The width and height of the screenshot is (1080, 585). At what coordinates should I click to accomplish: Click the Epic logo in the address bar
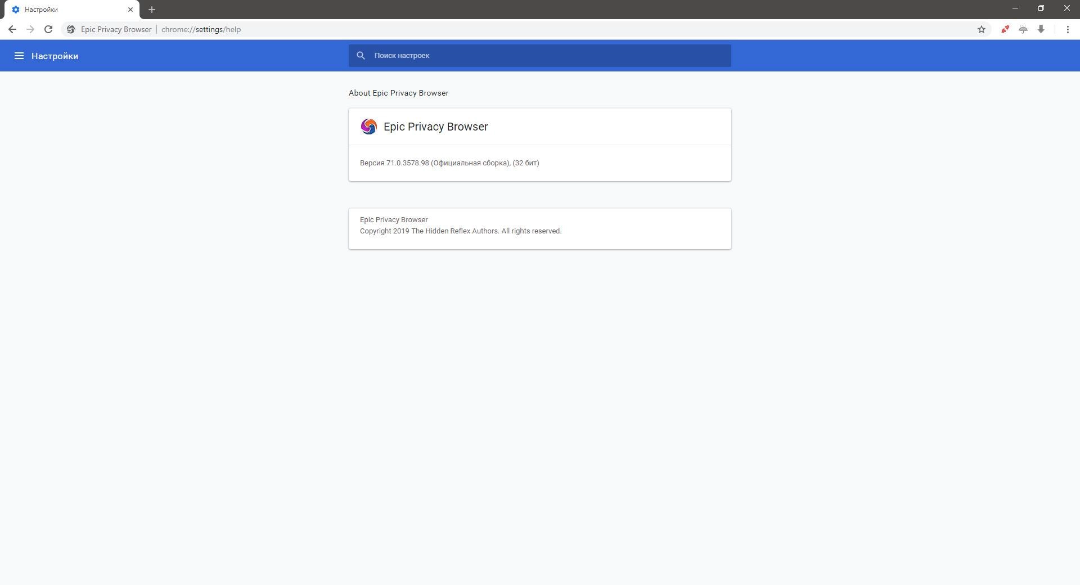click(71, 29)
